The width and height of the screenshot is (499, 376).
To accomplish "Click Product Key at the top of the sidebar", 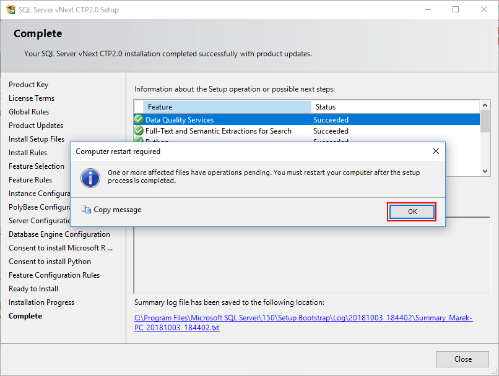I will pyautogui.click(x=29, y=84).
